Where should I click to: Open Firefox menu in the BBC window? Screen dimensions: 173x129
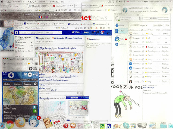pyautogui.click(x=36, y=63)
